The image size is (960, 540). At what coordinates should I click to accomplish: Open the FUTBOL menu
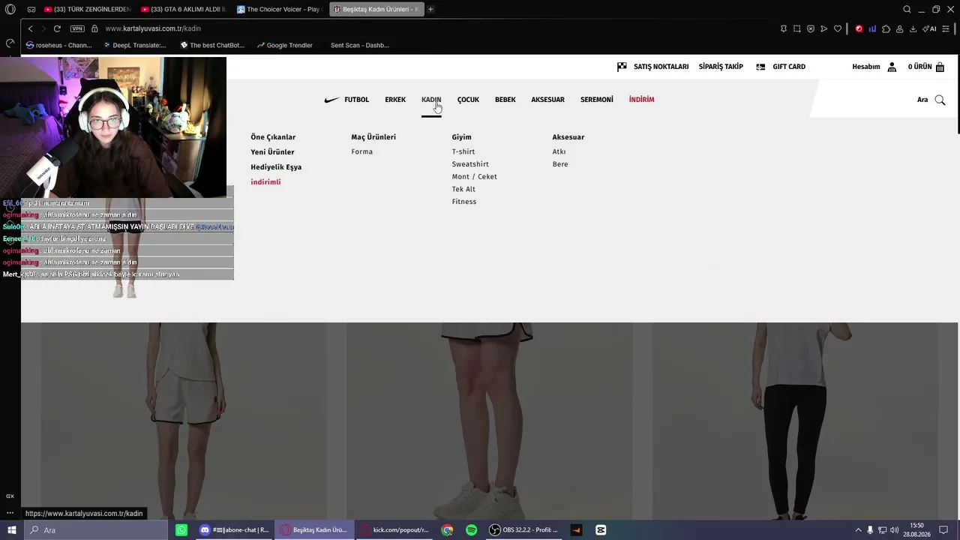357,100
